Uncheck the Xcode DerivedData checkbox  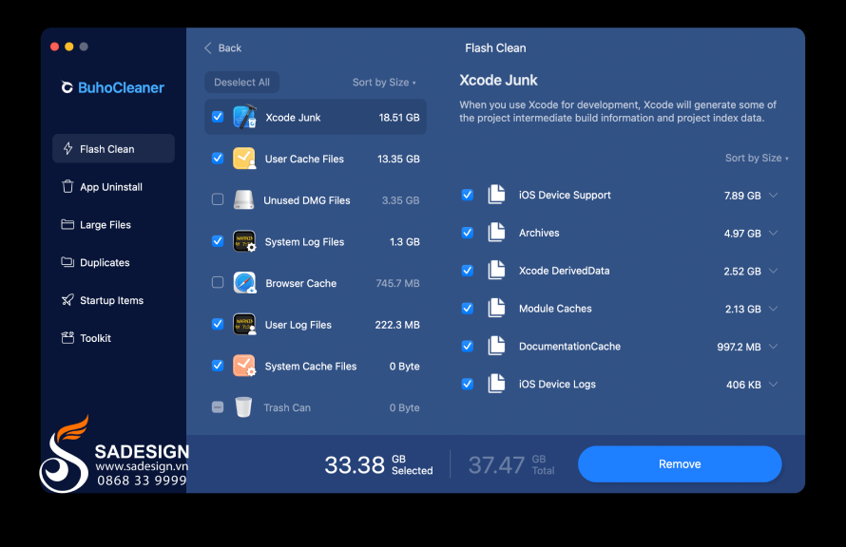pos(468,270)
